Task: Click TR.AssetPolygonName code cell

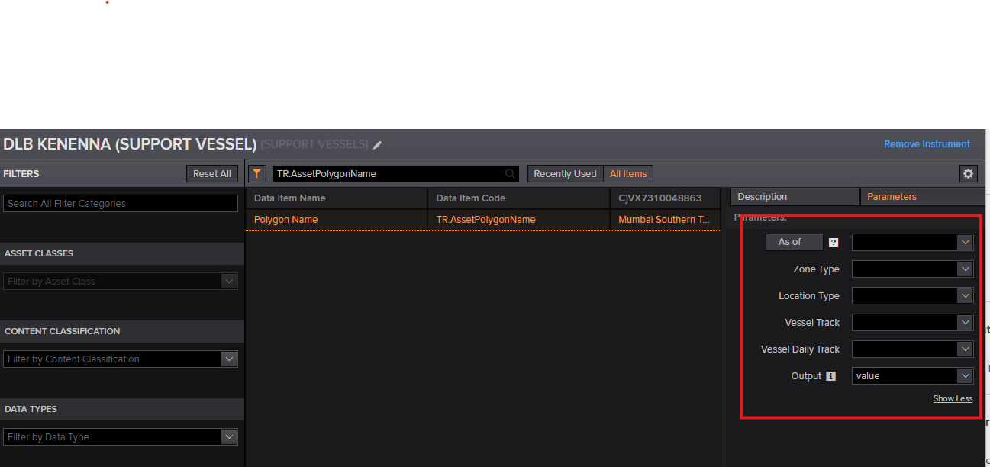Action: click(519, 220)
